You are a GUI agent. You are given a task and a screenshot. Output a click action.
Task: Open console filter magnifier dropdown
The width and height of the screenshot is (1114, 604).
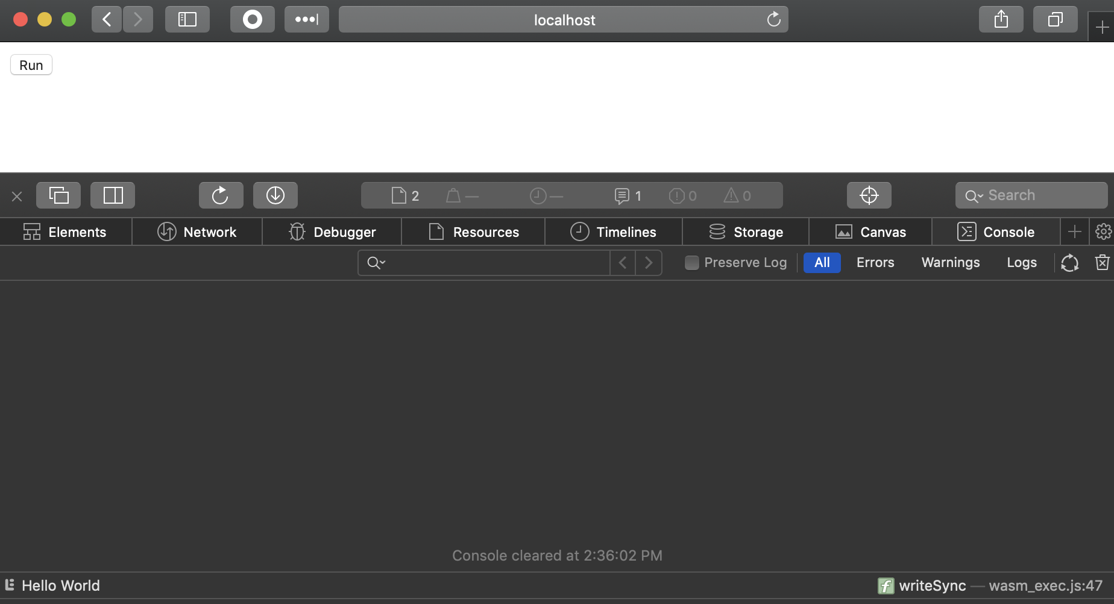pyautogui.click(x=376, y=263)
